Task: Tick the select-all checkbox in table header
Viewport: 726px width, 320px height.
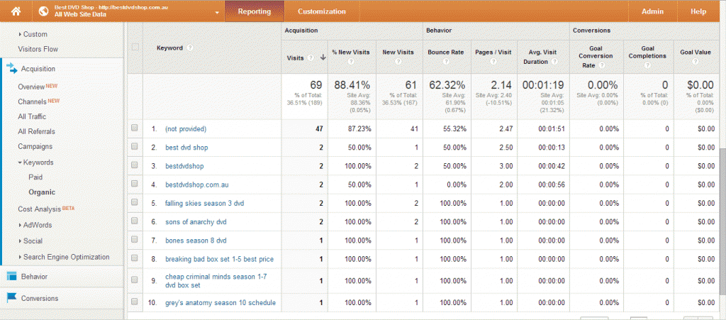Action: point(135,48)
